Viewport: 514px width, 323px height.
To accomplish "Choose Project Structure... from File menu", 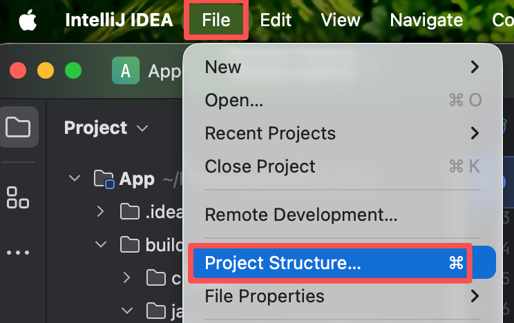I will pyautogui.click(x=283, y=263).
